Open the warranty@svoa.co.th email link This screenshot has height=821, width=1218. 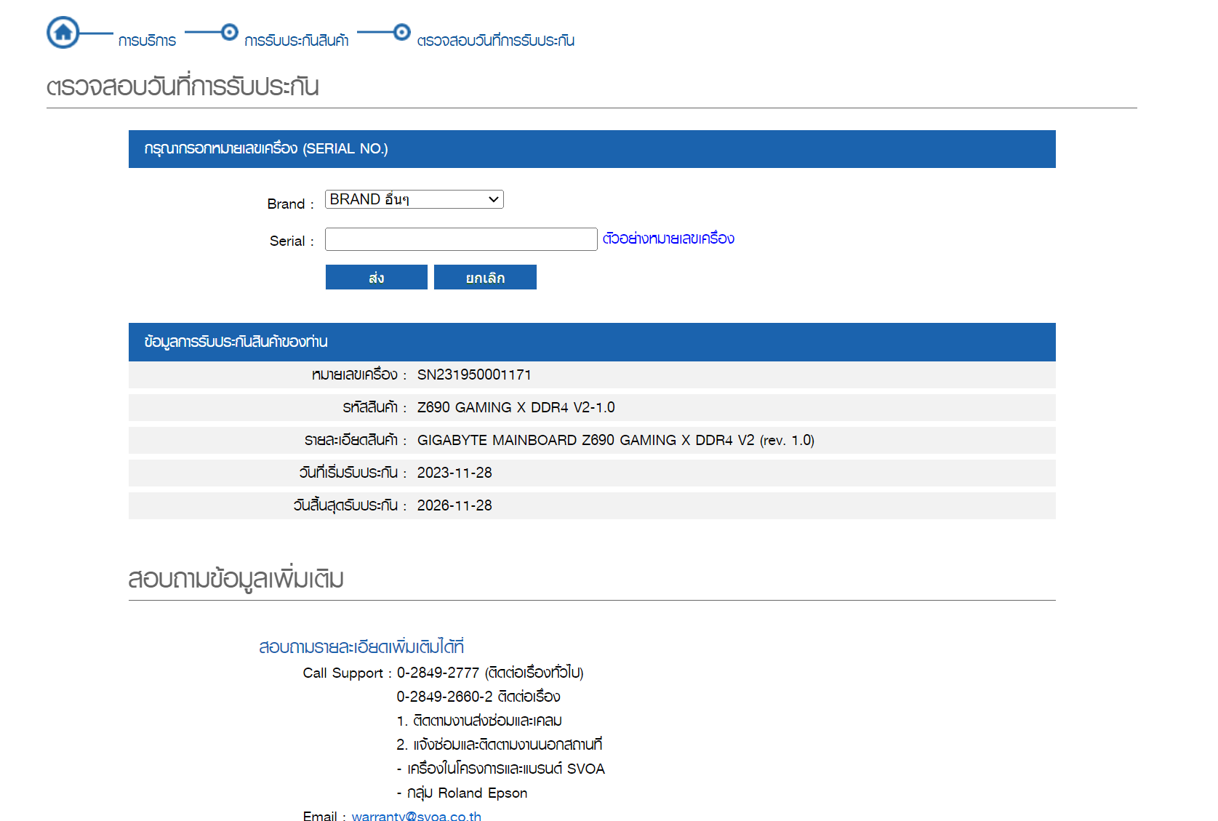pos(416,816)
